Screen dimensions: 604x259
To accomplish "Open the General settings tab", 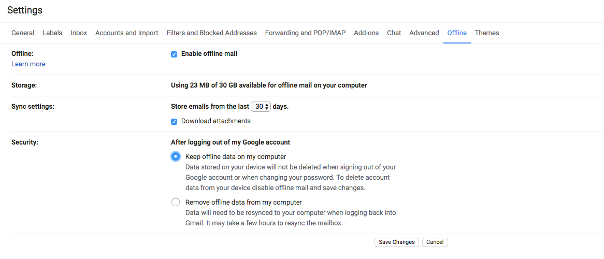I will pos(23,33).
